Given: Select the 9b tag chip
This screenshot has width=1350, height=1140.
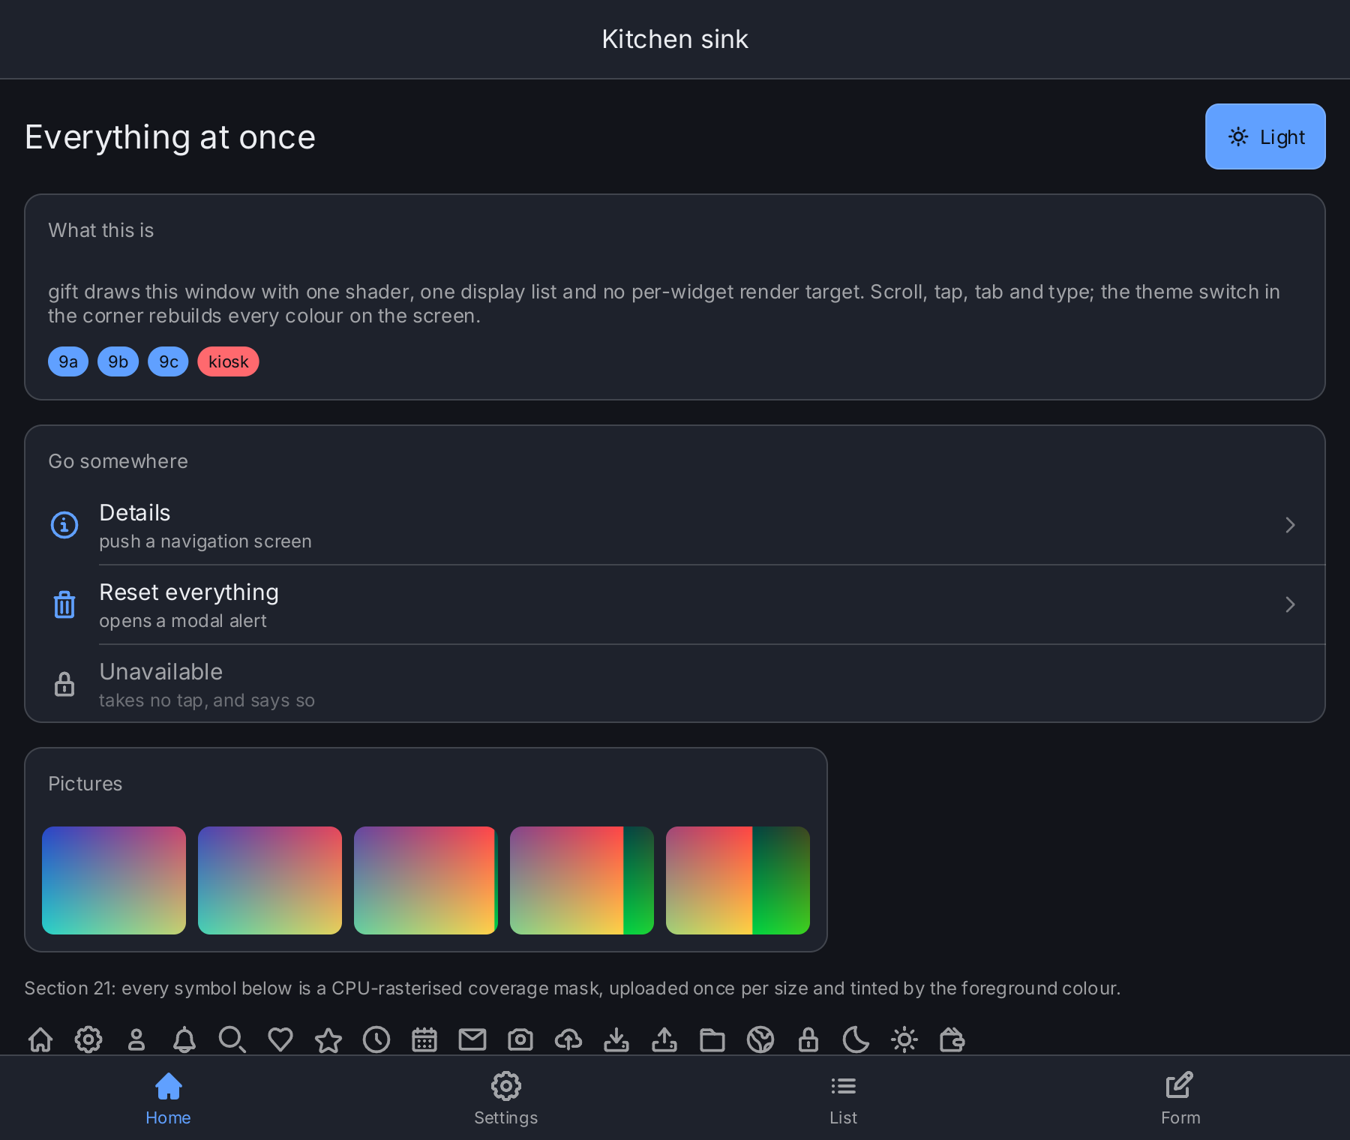Looking at the screenshot, I should coord(118,361).
